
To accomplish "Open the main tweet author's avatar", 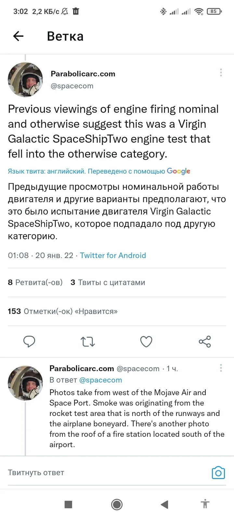I will click(x=25, y=80).
